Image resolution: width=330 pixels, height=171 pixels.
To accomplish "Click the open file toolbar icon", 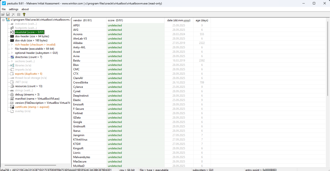I will pos(3,14).
